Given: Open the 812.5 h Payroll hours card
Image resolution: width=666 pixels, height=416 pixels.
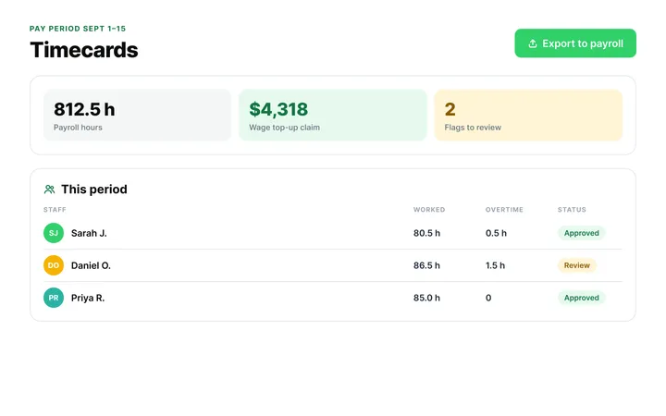Looking at the screenshot, I should 137,115.
